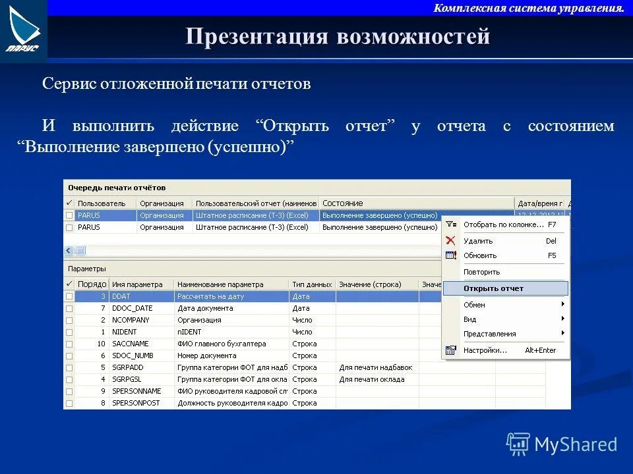Image resolution: width=633 pixels, height=474 pixels.
Task: Click "Удалить" menu entry
Action: 478,240
